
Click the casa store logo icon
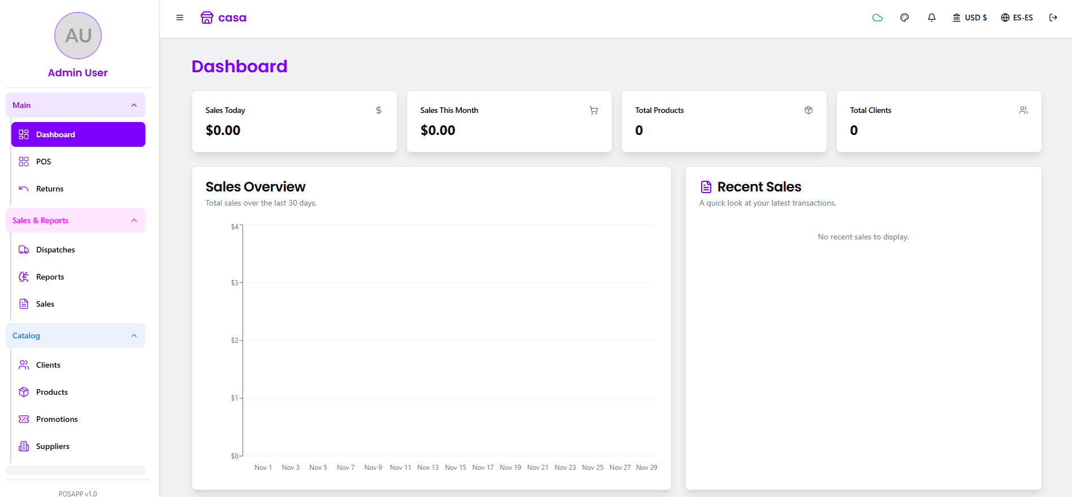tap(207, 18)
